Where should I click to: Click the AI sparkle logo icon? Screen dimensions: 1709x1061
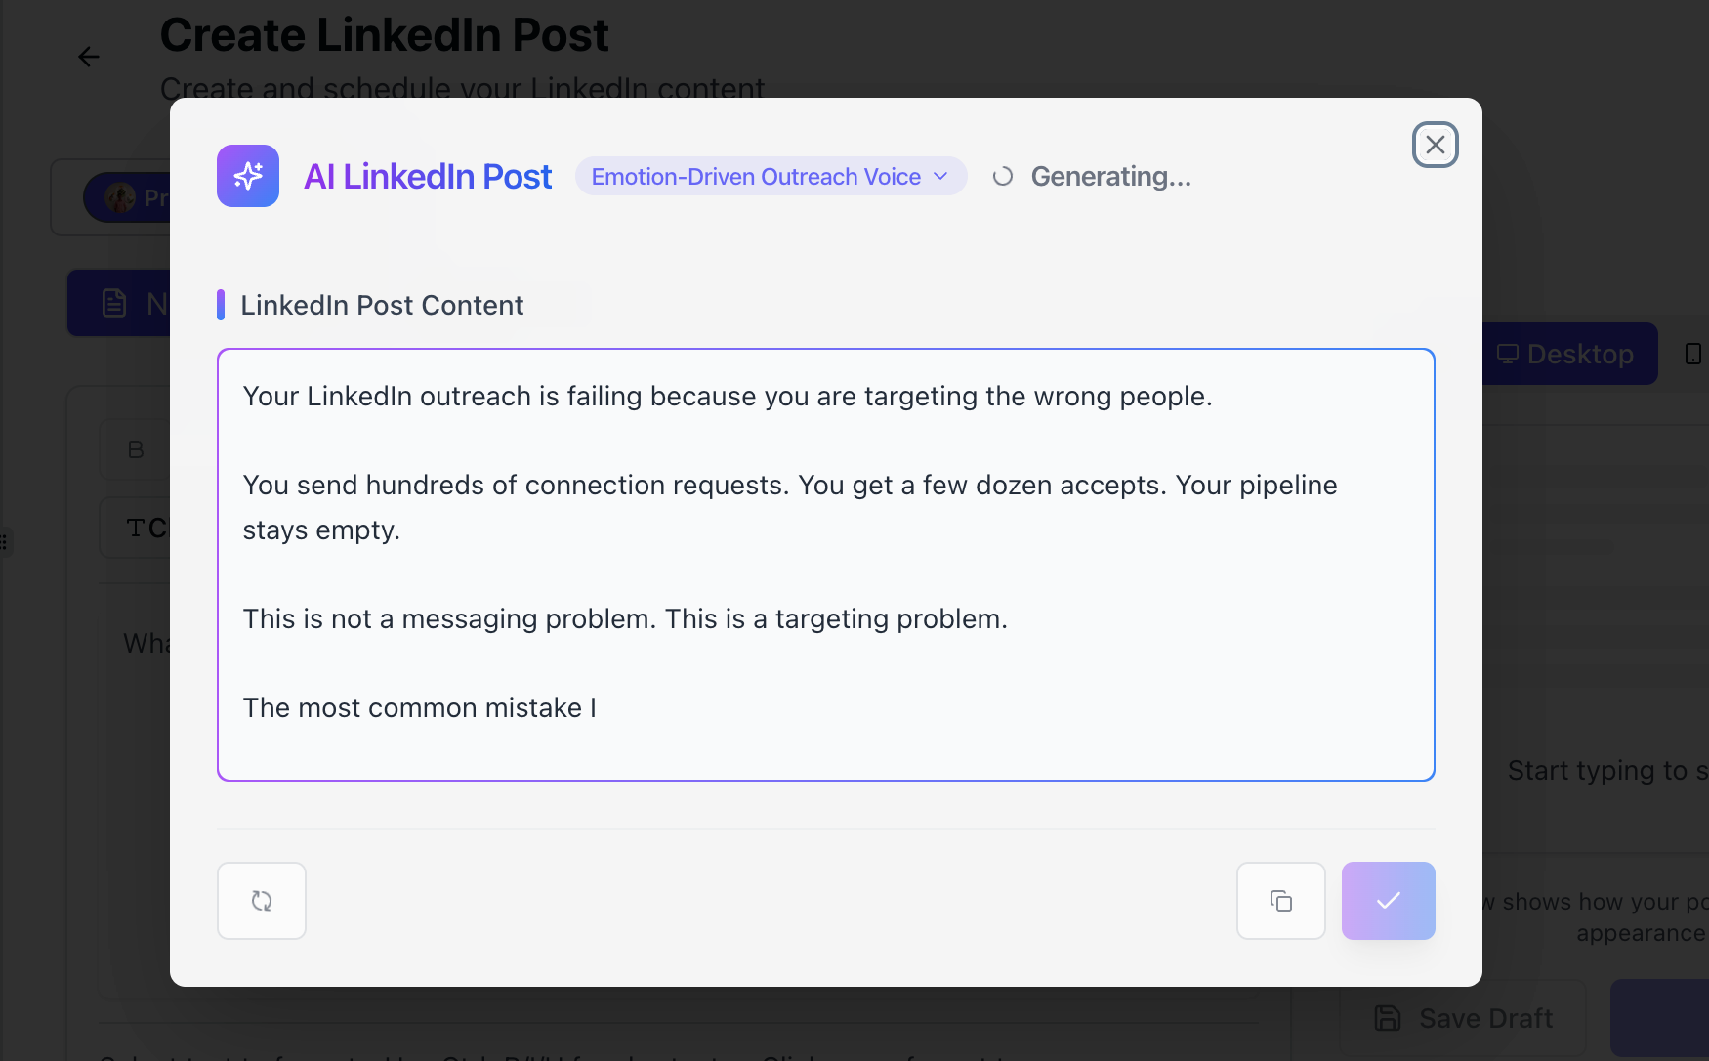248,176
